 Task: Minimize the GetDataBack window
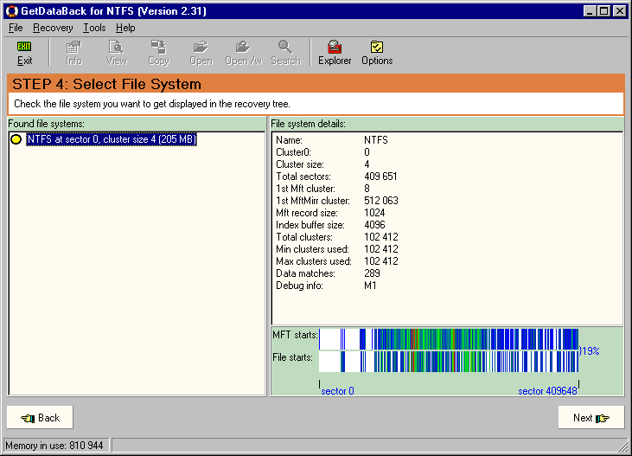point(590,11)
